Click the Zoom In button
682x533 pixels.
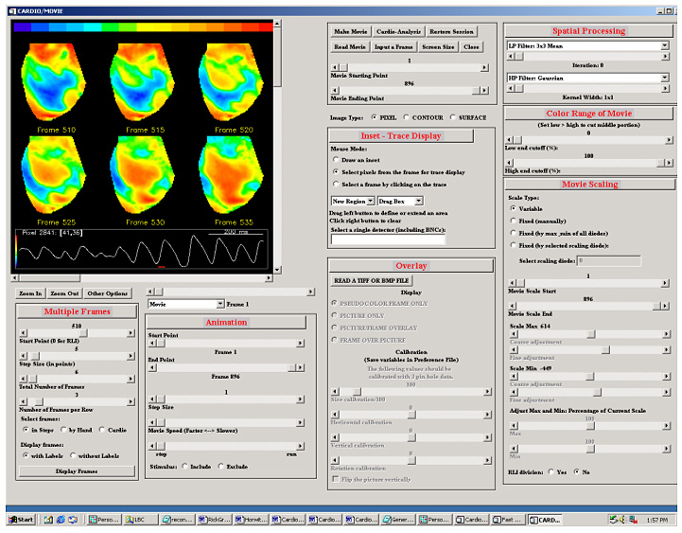(x=31, y=293)
